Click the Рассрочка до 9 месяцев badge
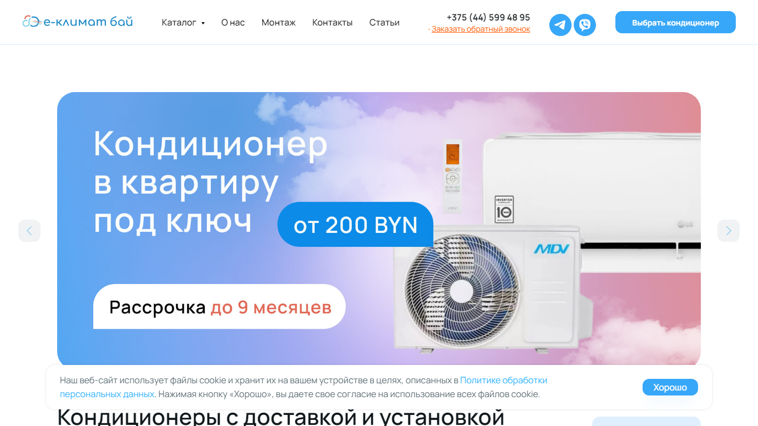 pyautogui.click(x=220, y=307)
